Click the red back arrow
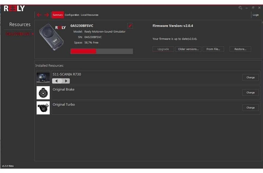Image resolution: width=263 pixels, height=173 pixels. coord(39,15)
